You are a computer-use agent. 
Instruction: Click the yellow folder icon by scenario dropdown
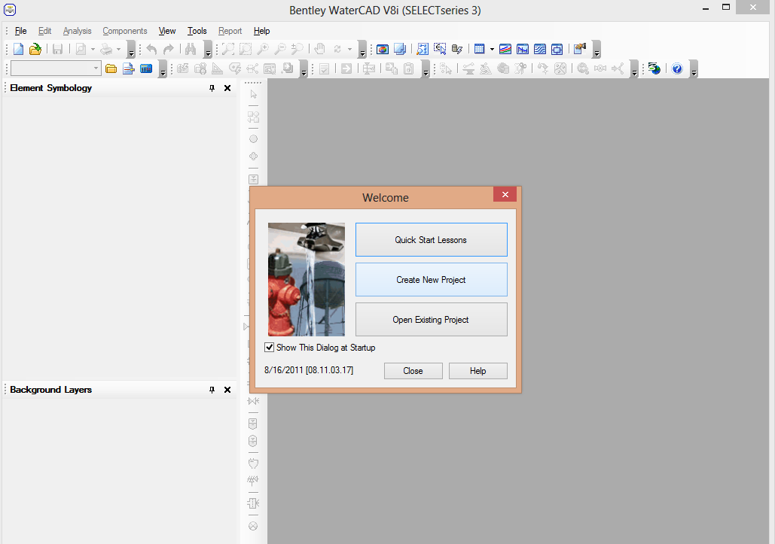pyautogui.click(x=111, y=69)
